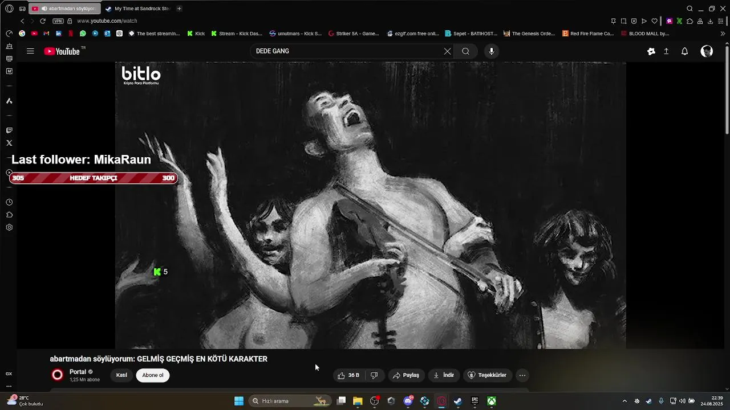Viewport: 730px width, 410px height.
Task: Open Xbox app from taskbar
Action: click(491, 401)
